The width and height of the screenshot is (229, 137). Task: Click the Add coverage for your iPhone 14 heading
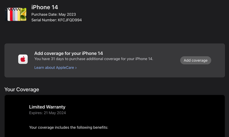pos(68,53)
